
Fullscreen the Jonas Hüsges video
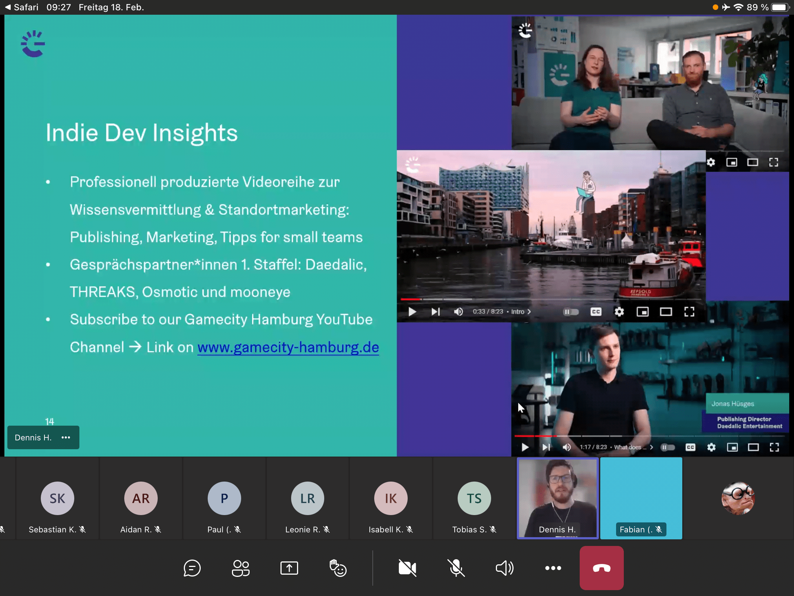click(x=774, y=447)
